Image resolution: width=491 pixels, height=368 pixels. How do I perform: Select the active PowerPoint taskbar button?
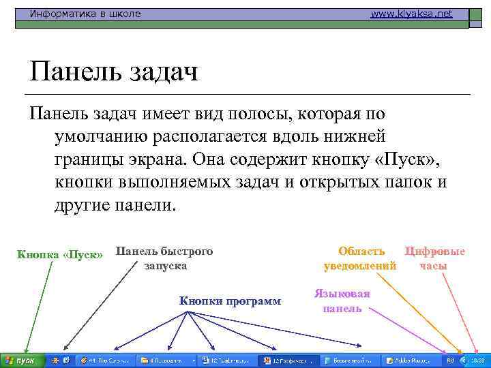(x=289, y=361)
